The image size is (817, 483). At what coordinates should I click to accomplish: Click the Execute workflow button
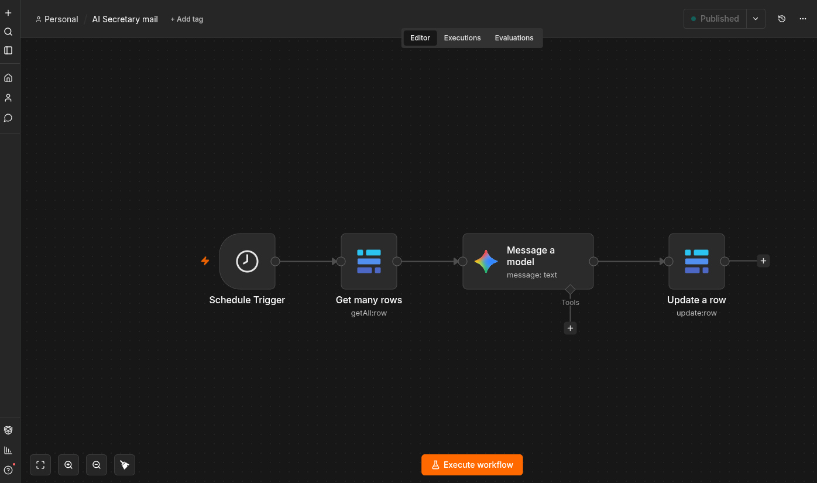[472, 465]
